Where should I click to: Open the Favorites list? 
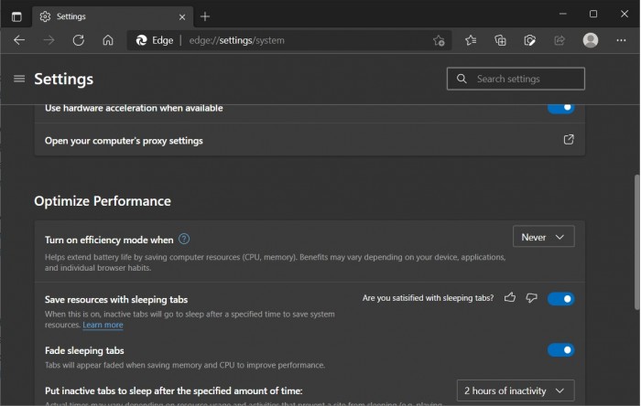tap(471, 40)
